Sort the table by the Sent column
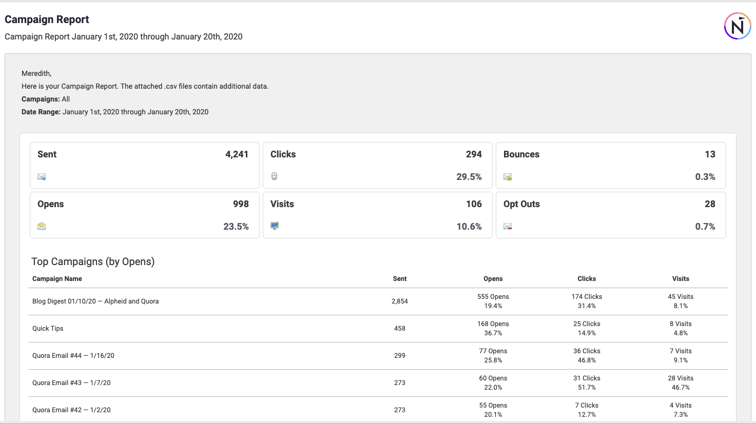This screenshot has height=424, width=756. (400, 278)
